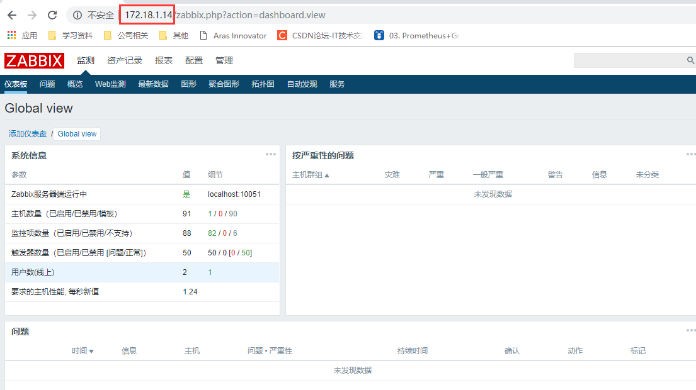Screen dimensions: 696x390
Task: Click the 确认 column header
Action: (x=512, y=351)
